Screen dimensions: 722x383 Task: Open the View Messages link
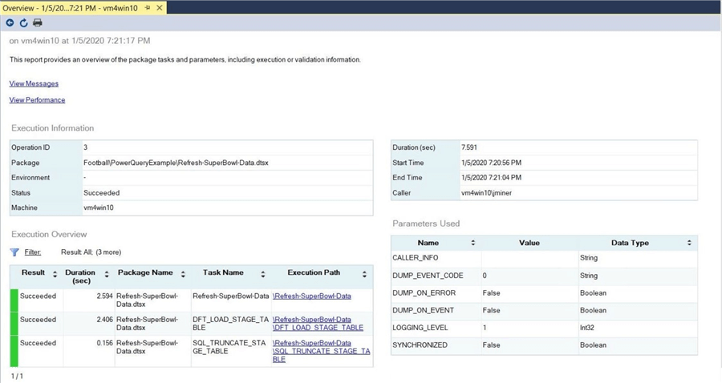pos(34,83)
